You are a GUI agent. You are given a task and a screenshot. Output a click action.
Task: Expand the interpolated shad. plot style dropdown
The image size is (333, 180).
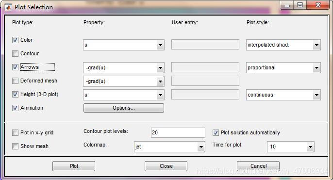click(283, 45)
